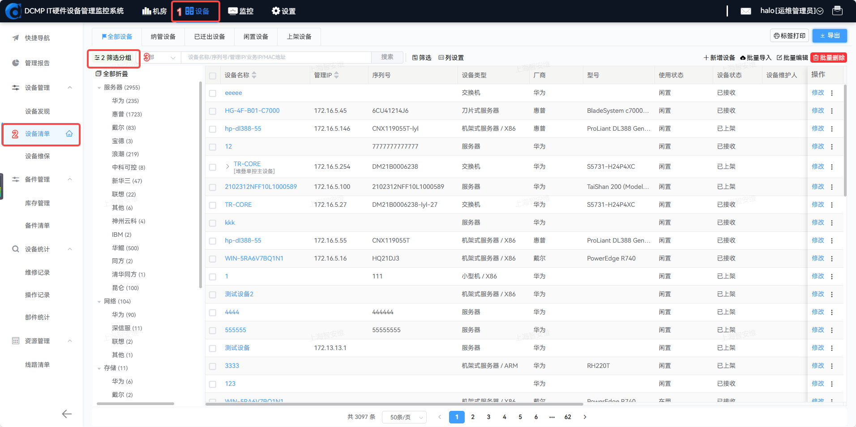Select 惠普 (1723) in group tree

click(127, 115)
